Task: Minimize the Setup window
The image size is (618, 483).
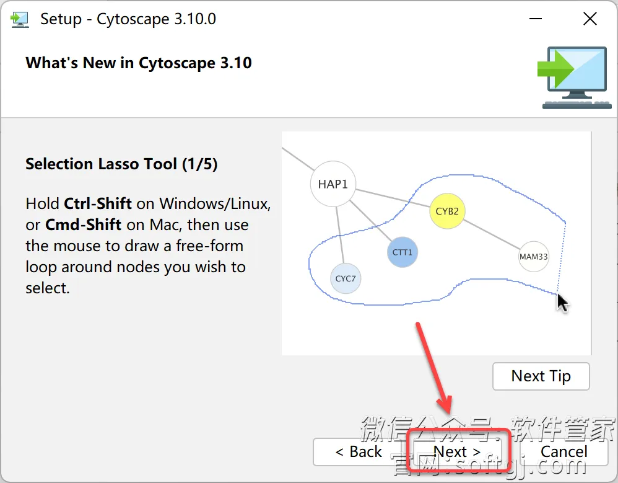Action: coord(535,19)
